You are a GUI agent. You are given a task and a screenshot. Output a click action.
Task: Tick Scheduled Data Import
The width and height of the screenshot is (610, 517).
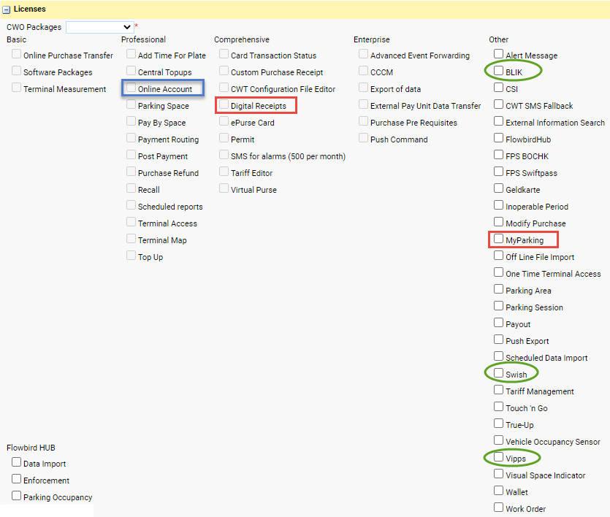(x=498, y=356)
